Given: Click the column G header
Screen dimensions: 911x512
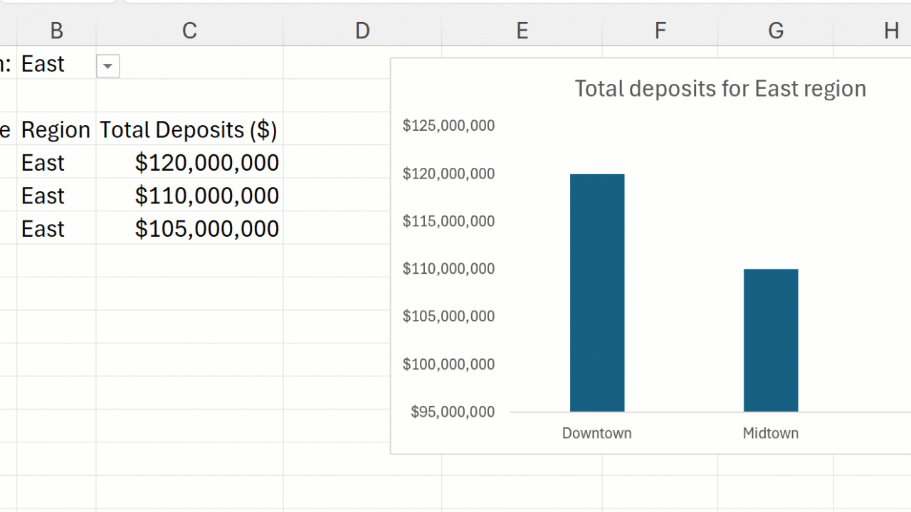Looking at the screenshot, I should pyautogui.click(x=776, y=31).
